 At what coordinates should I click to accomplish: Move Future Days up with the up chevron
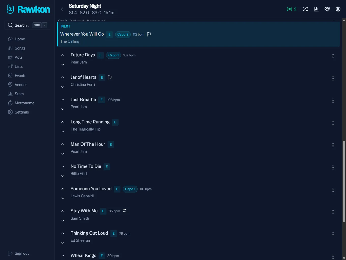63,55
